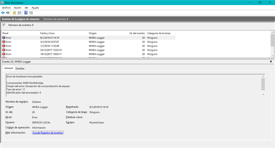The width and height of the screenshot is (275, 148).
Task: Click the 'Tipo de error: 11' line
Action: [16, 89]
